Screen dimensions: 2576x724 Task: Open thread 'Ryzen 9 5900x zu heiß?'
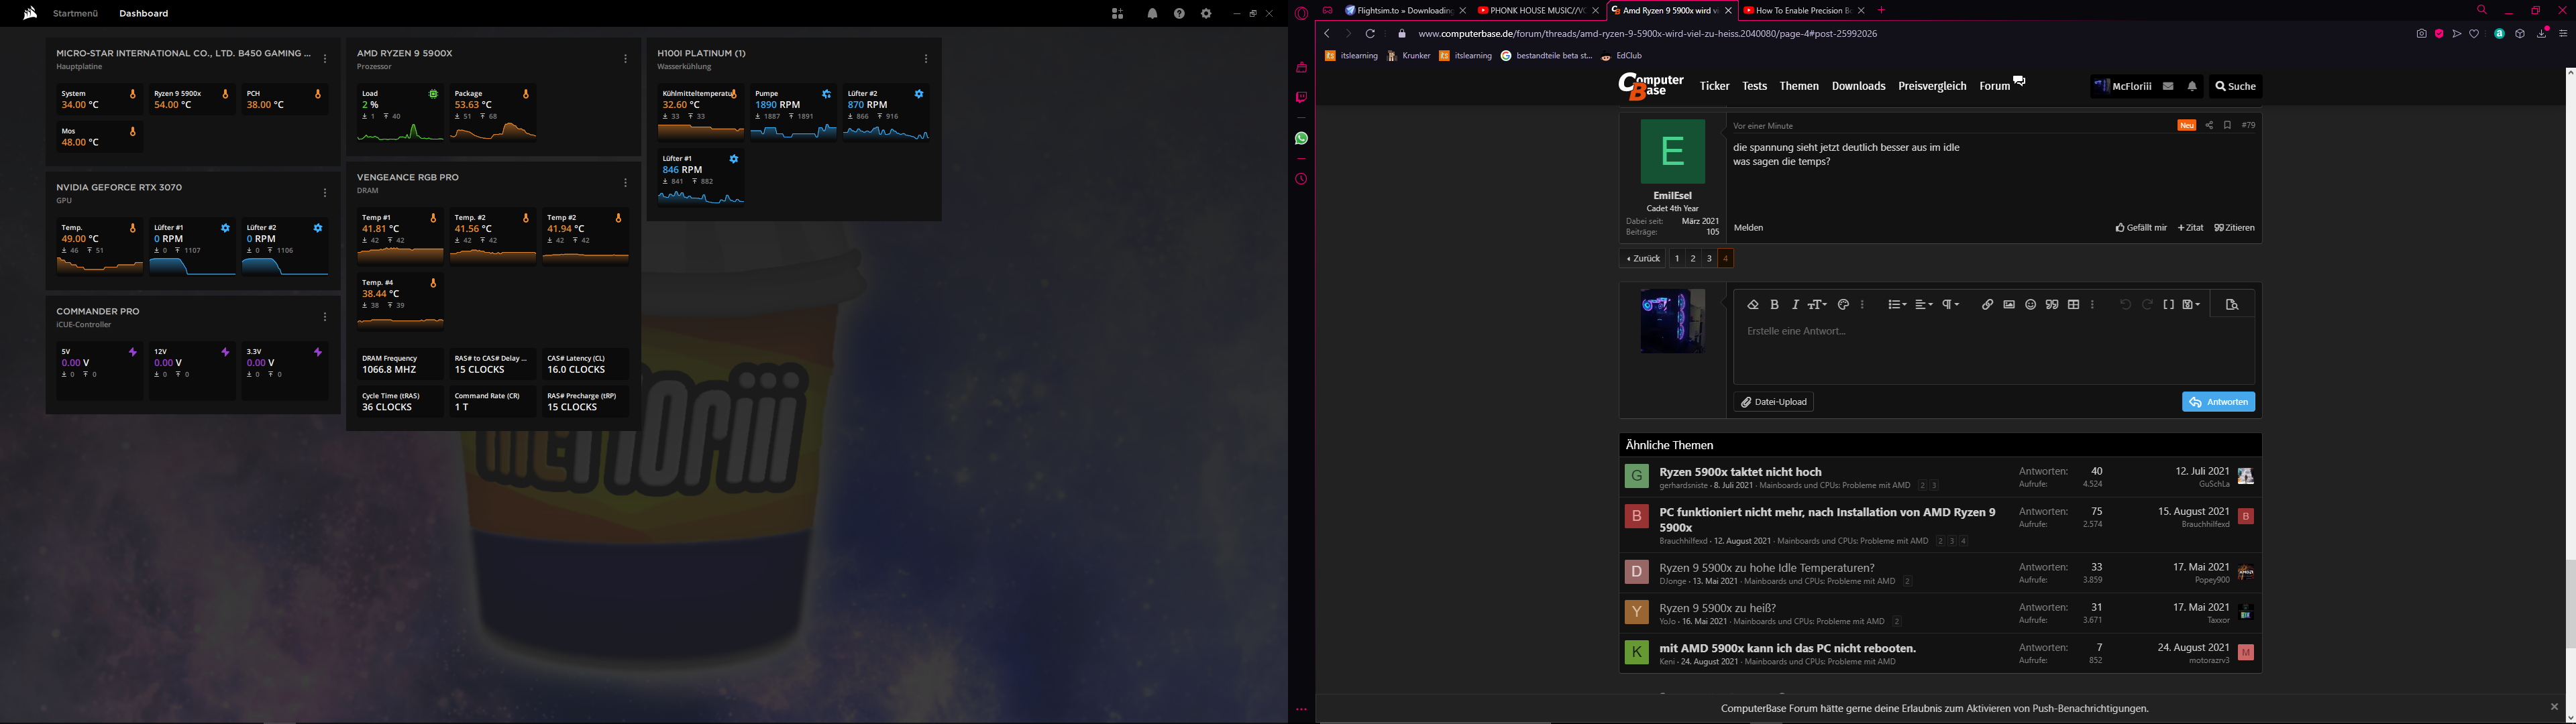(x=1717, y=608)
